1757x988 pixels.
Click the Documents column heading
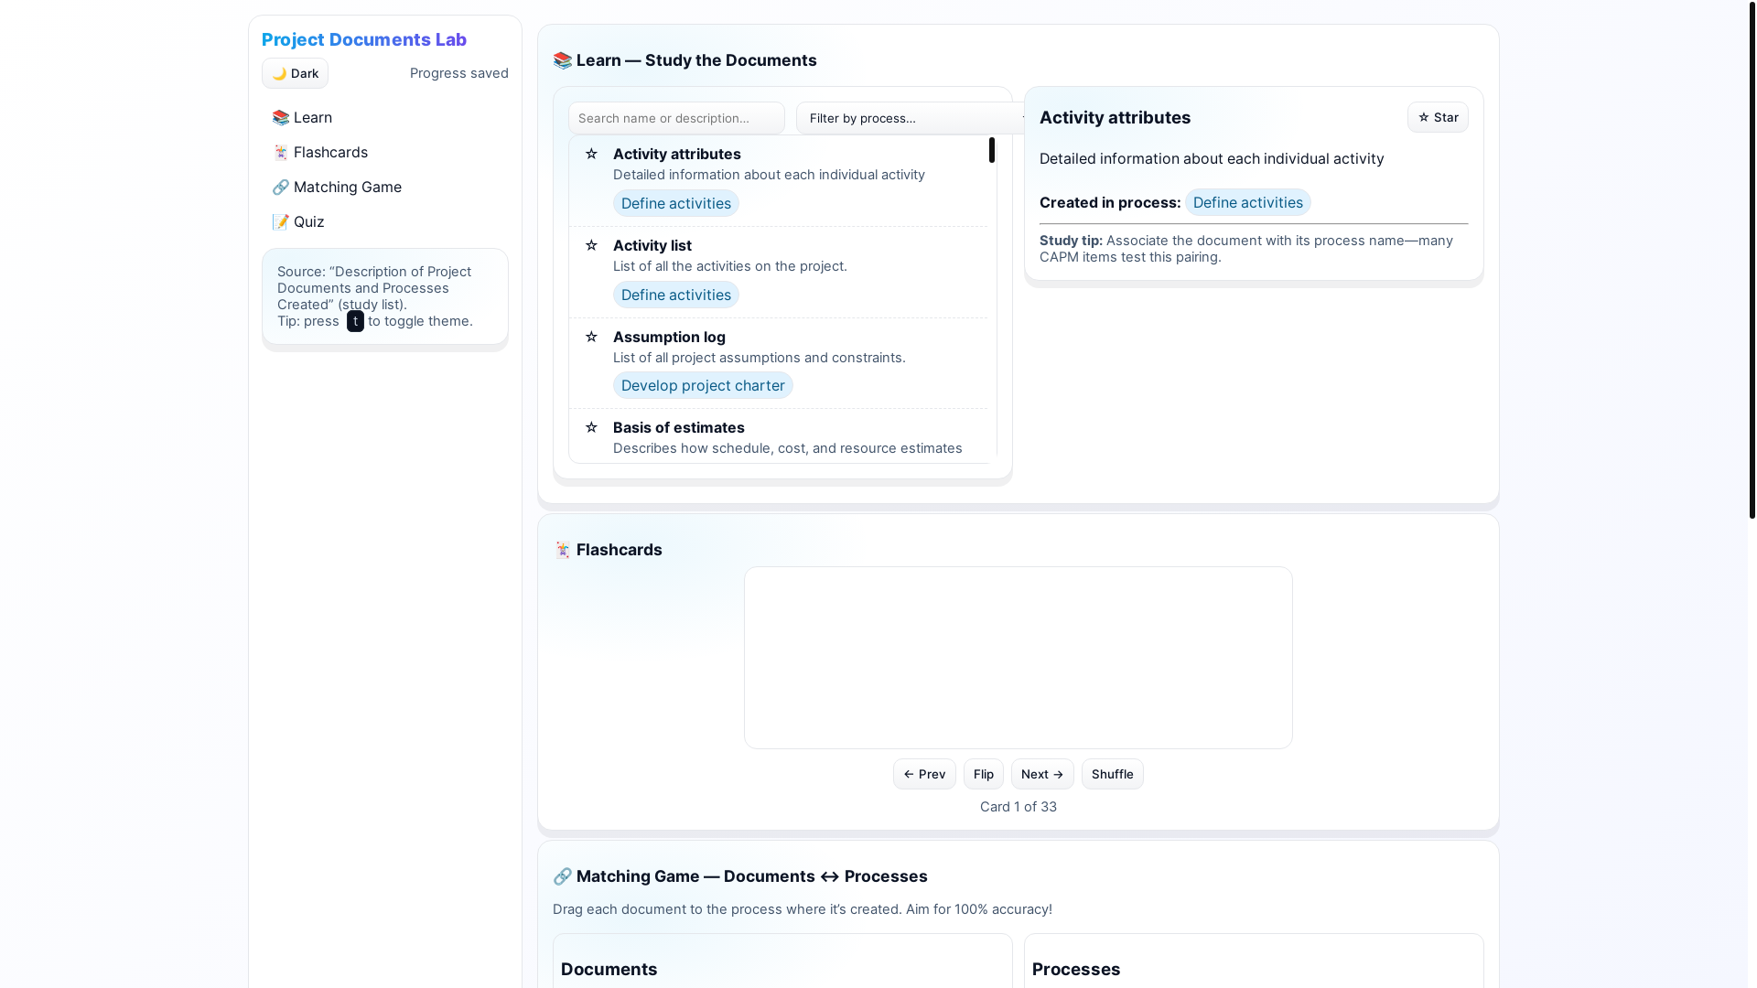point(609,969)
